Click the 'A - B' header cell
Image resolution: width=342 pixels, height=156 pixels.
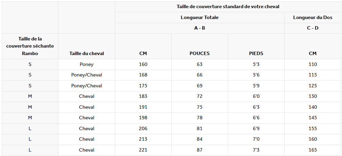(x=200, y=28)
